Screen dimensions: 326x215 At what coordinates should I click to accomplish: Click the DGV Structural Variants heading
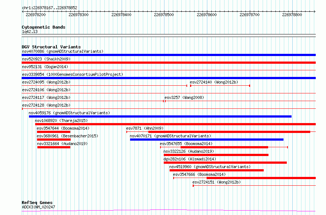pyautogui.click(x=51, y=47)
